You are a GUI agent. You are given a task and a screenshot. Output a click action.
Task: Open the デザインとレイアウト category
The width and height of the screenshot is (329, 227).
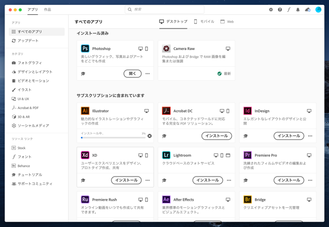32,72
